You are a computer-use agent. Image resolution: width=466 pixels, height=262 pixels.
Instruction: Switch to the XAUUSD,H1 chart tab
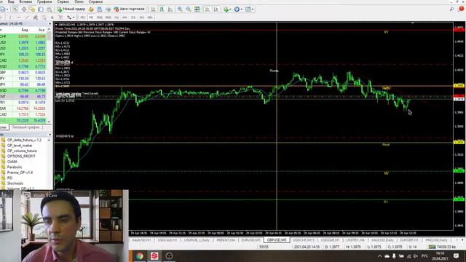click(141, 239)
